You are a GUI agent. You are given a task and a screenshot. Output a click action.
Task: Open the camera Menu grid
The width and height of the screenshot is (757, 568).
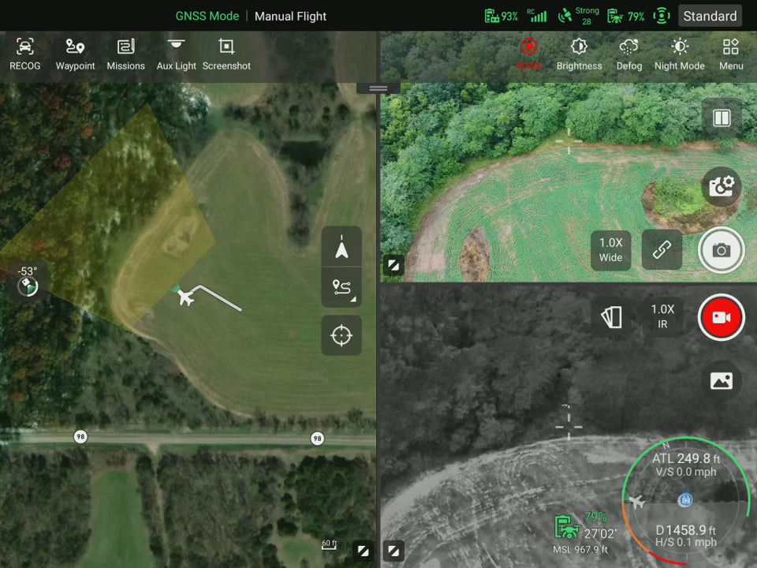(x=731, y=54)
